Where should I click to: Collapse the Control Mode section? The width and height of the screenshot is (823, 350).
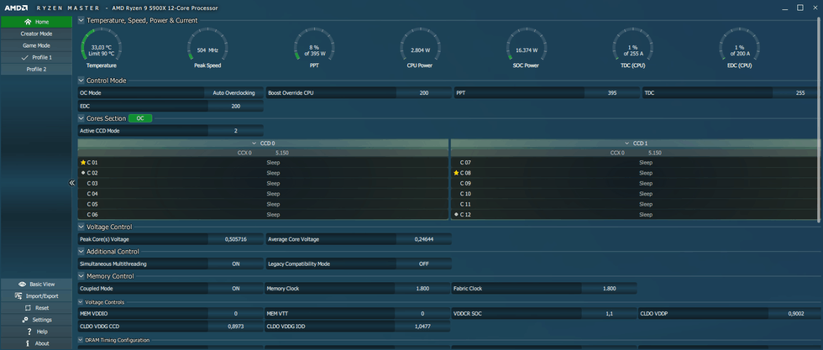81,81
